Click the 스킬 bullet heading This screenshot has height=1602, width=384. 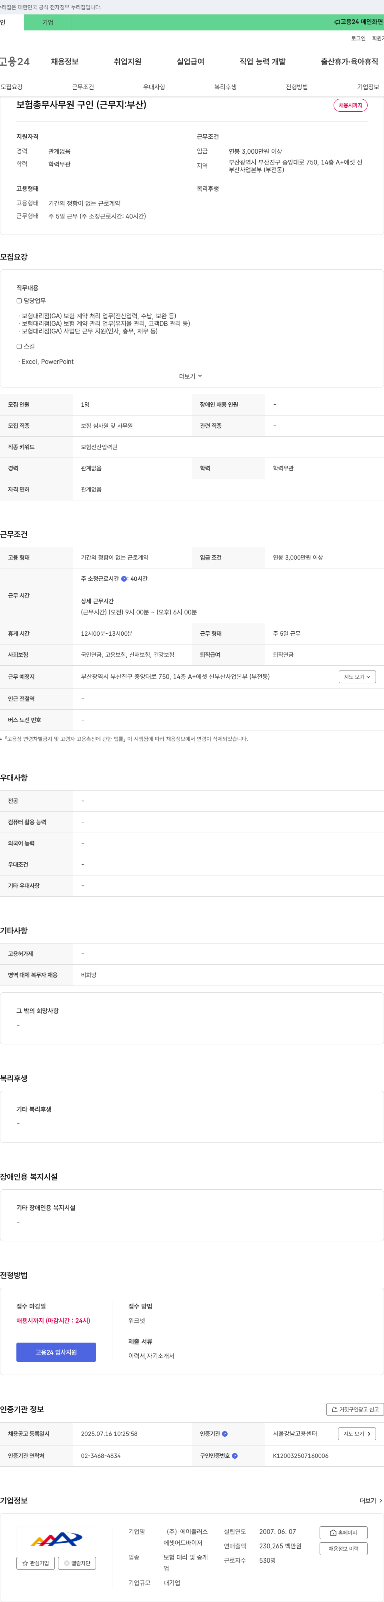(x=26, y=346)
